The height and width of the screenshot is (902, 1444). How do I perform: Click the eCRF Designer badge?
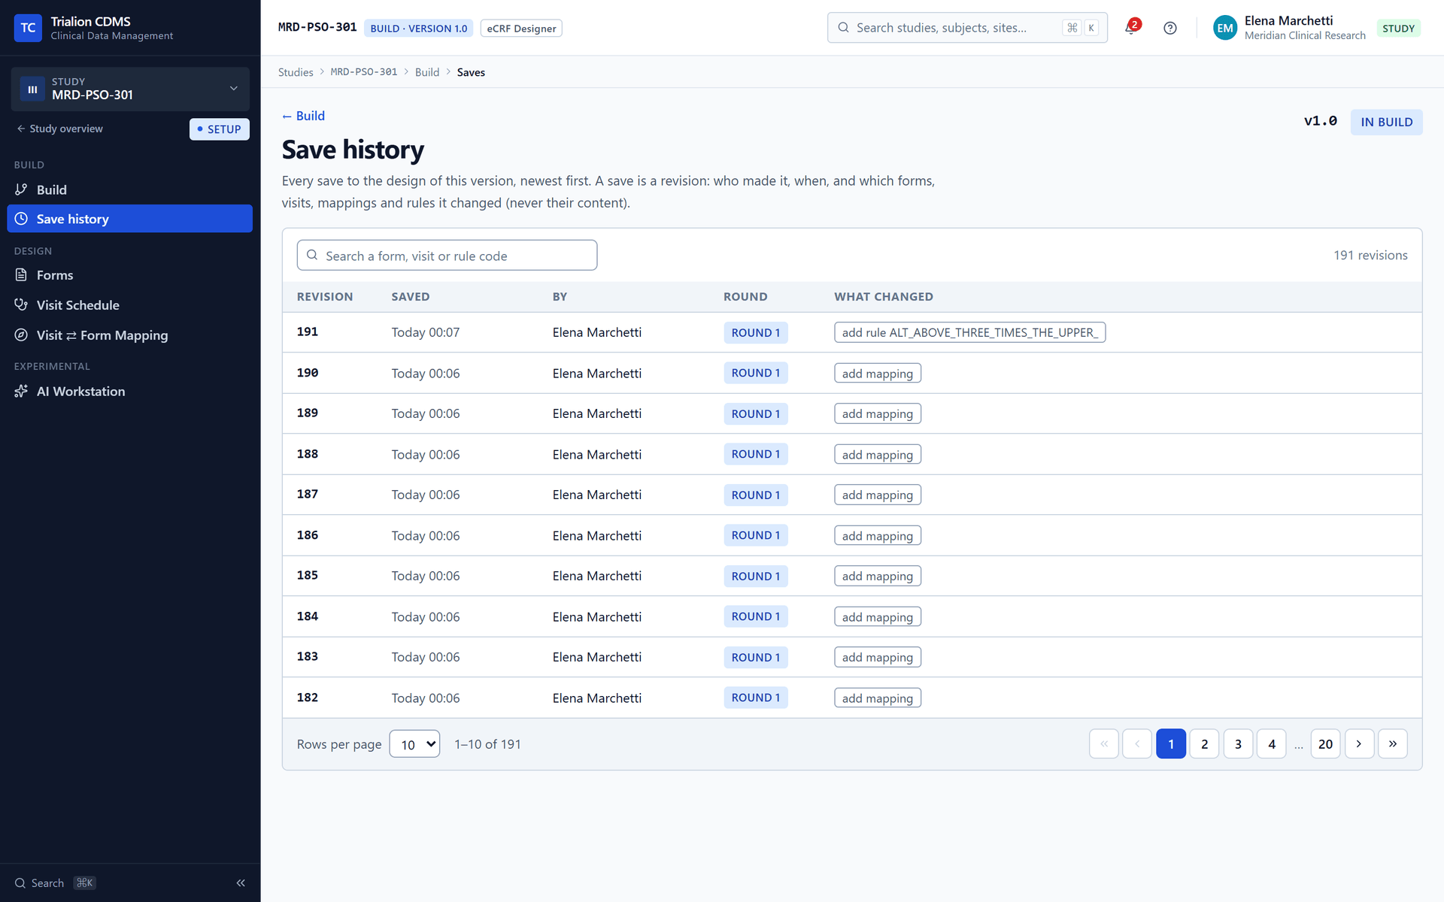tap(521, 29)
